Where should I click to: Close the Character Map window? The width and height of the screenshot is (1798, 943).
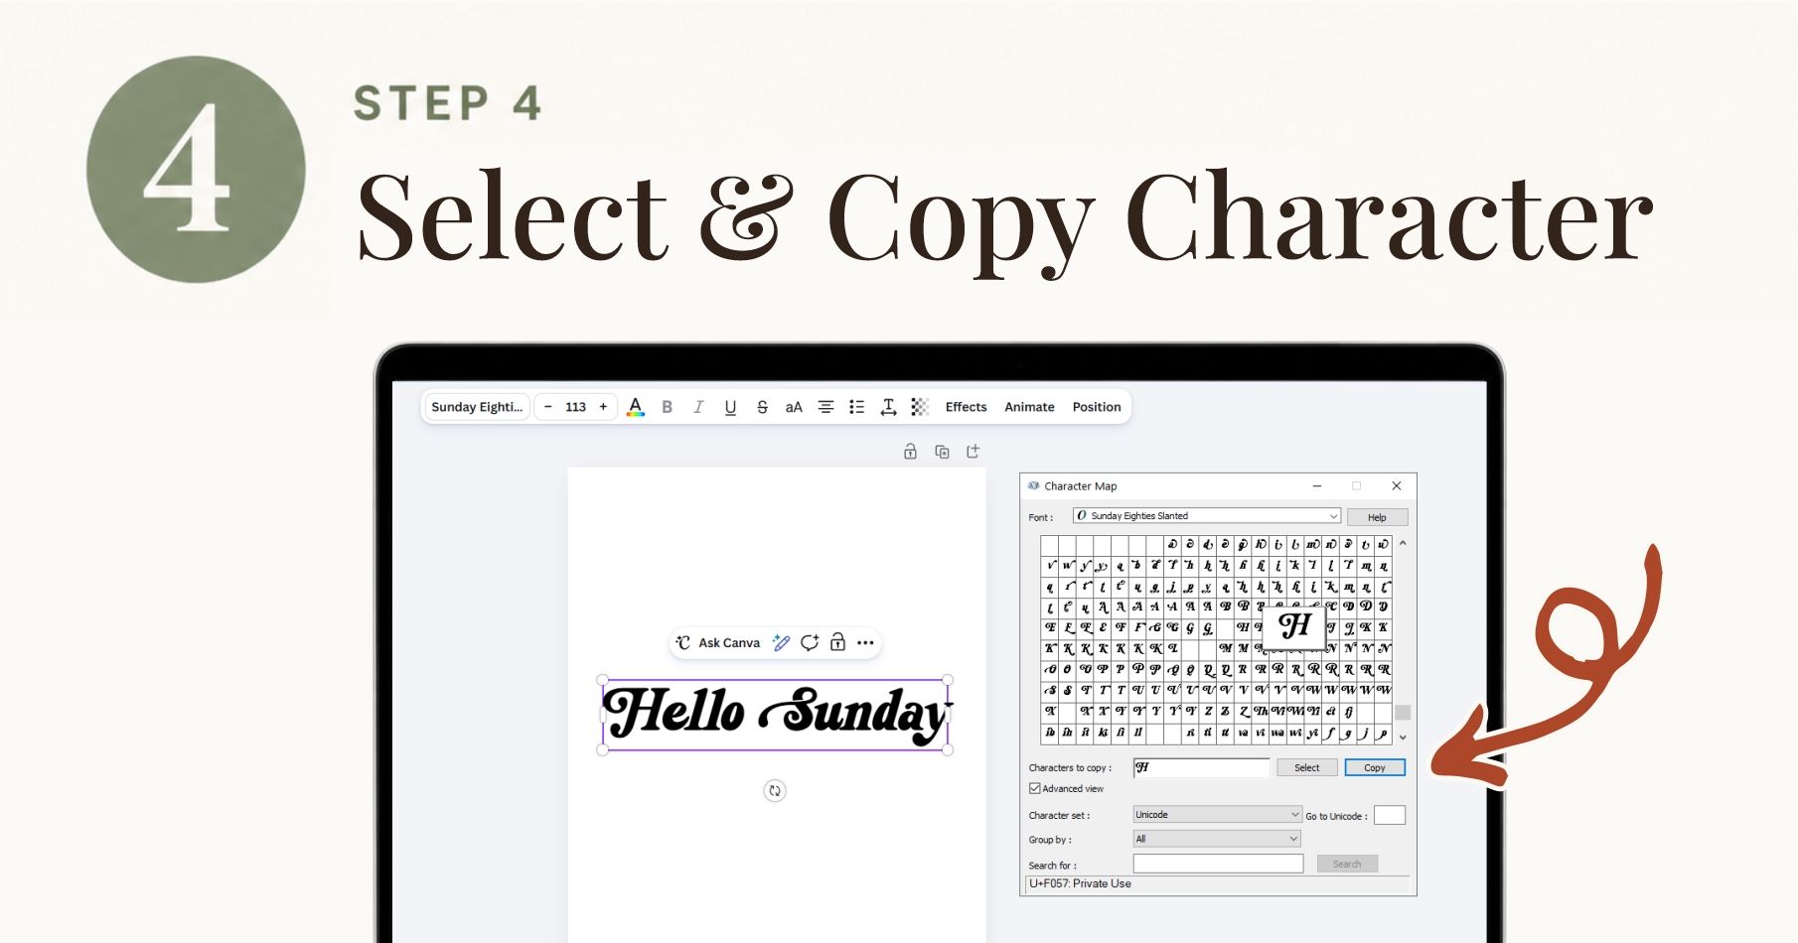(1397, 486)
